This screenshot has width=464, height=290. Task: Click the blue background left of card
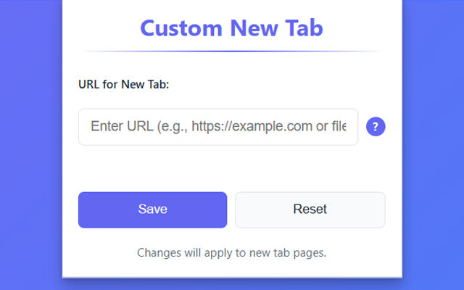29,145
